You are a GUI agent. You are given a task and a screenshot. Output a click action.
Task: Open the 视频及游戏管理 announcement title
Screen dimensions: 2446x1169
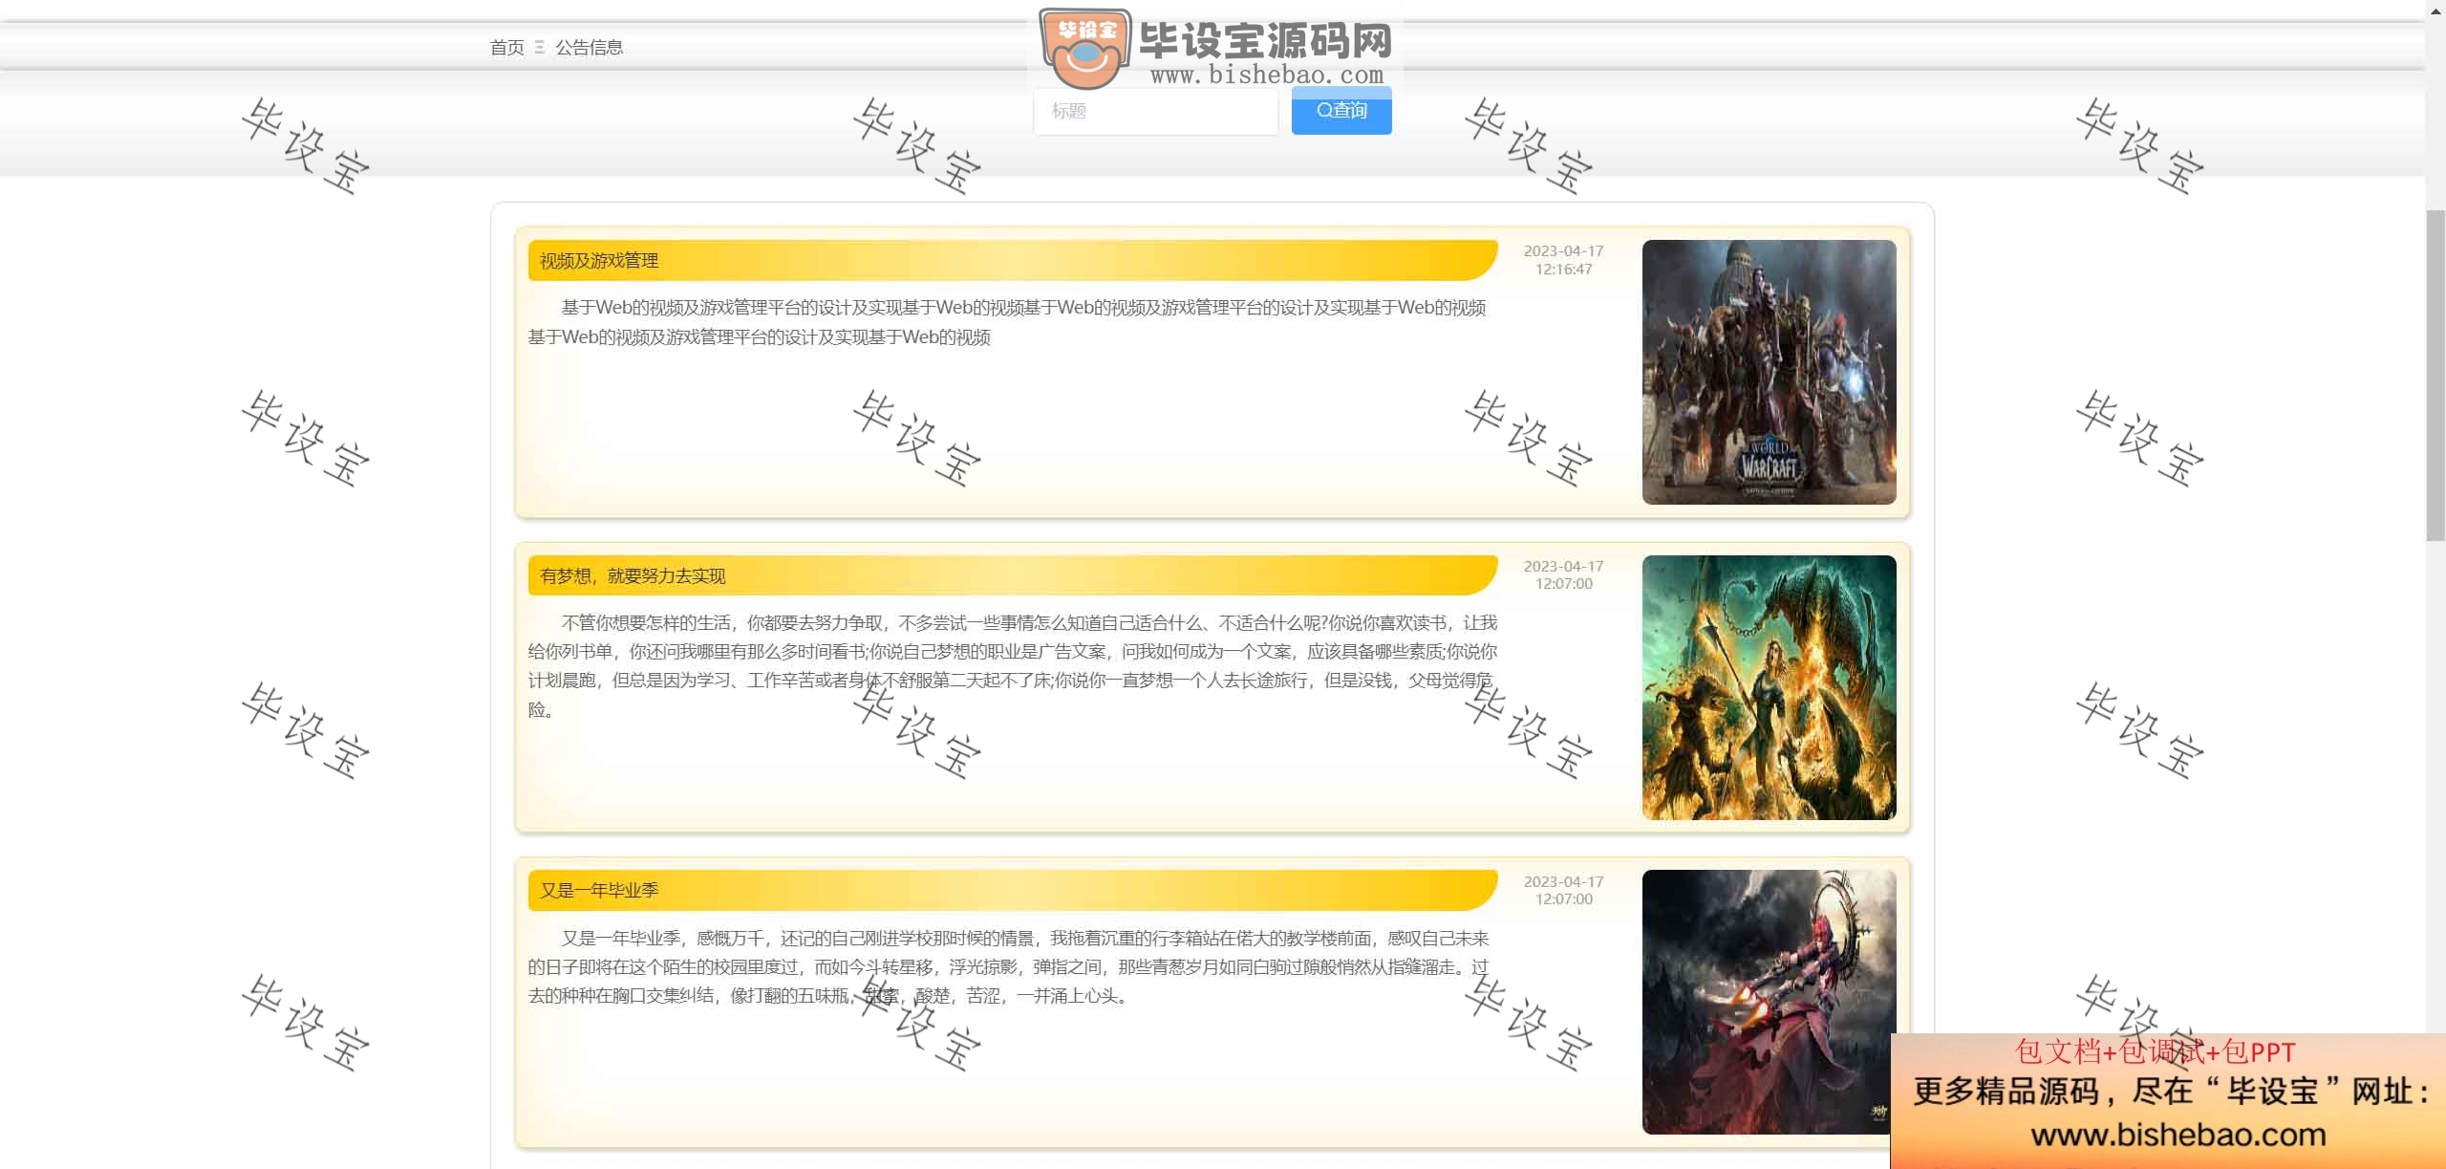(x=599, y=260)
